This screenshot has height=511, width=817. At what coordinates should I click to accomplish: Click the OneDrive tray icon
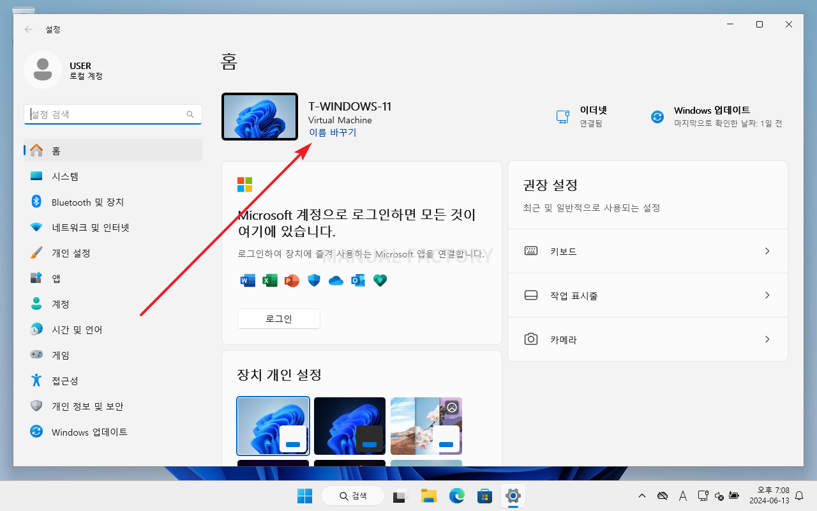point(663,496)
